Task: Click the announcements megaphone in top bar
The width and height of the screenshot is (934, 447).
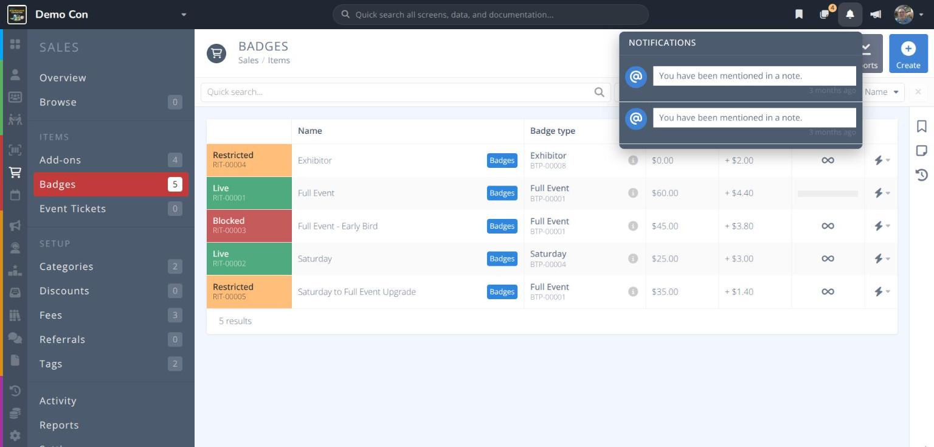Action: (876, 14)
